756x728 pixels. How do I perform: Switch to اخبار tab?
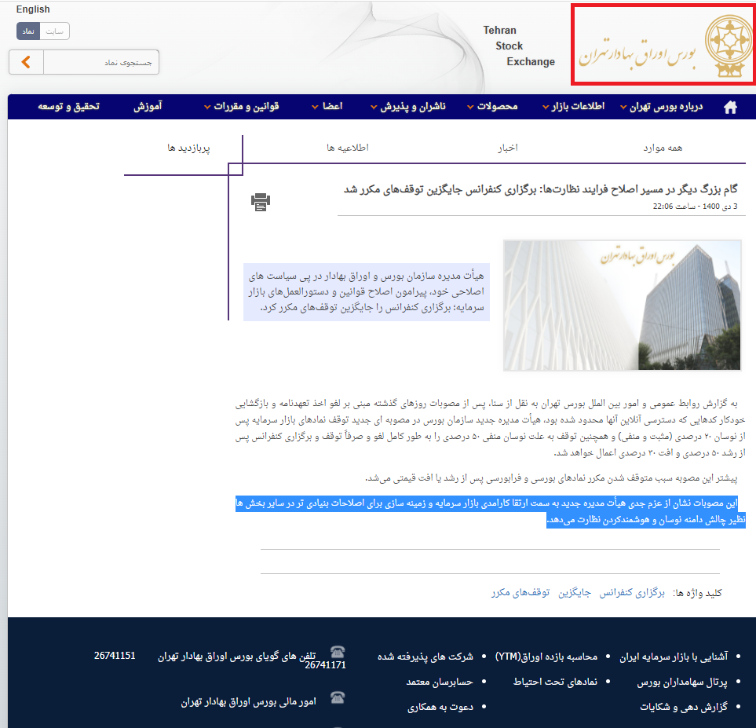click(x=508, y=148)
